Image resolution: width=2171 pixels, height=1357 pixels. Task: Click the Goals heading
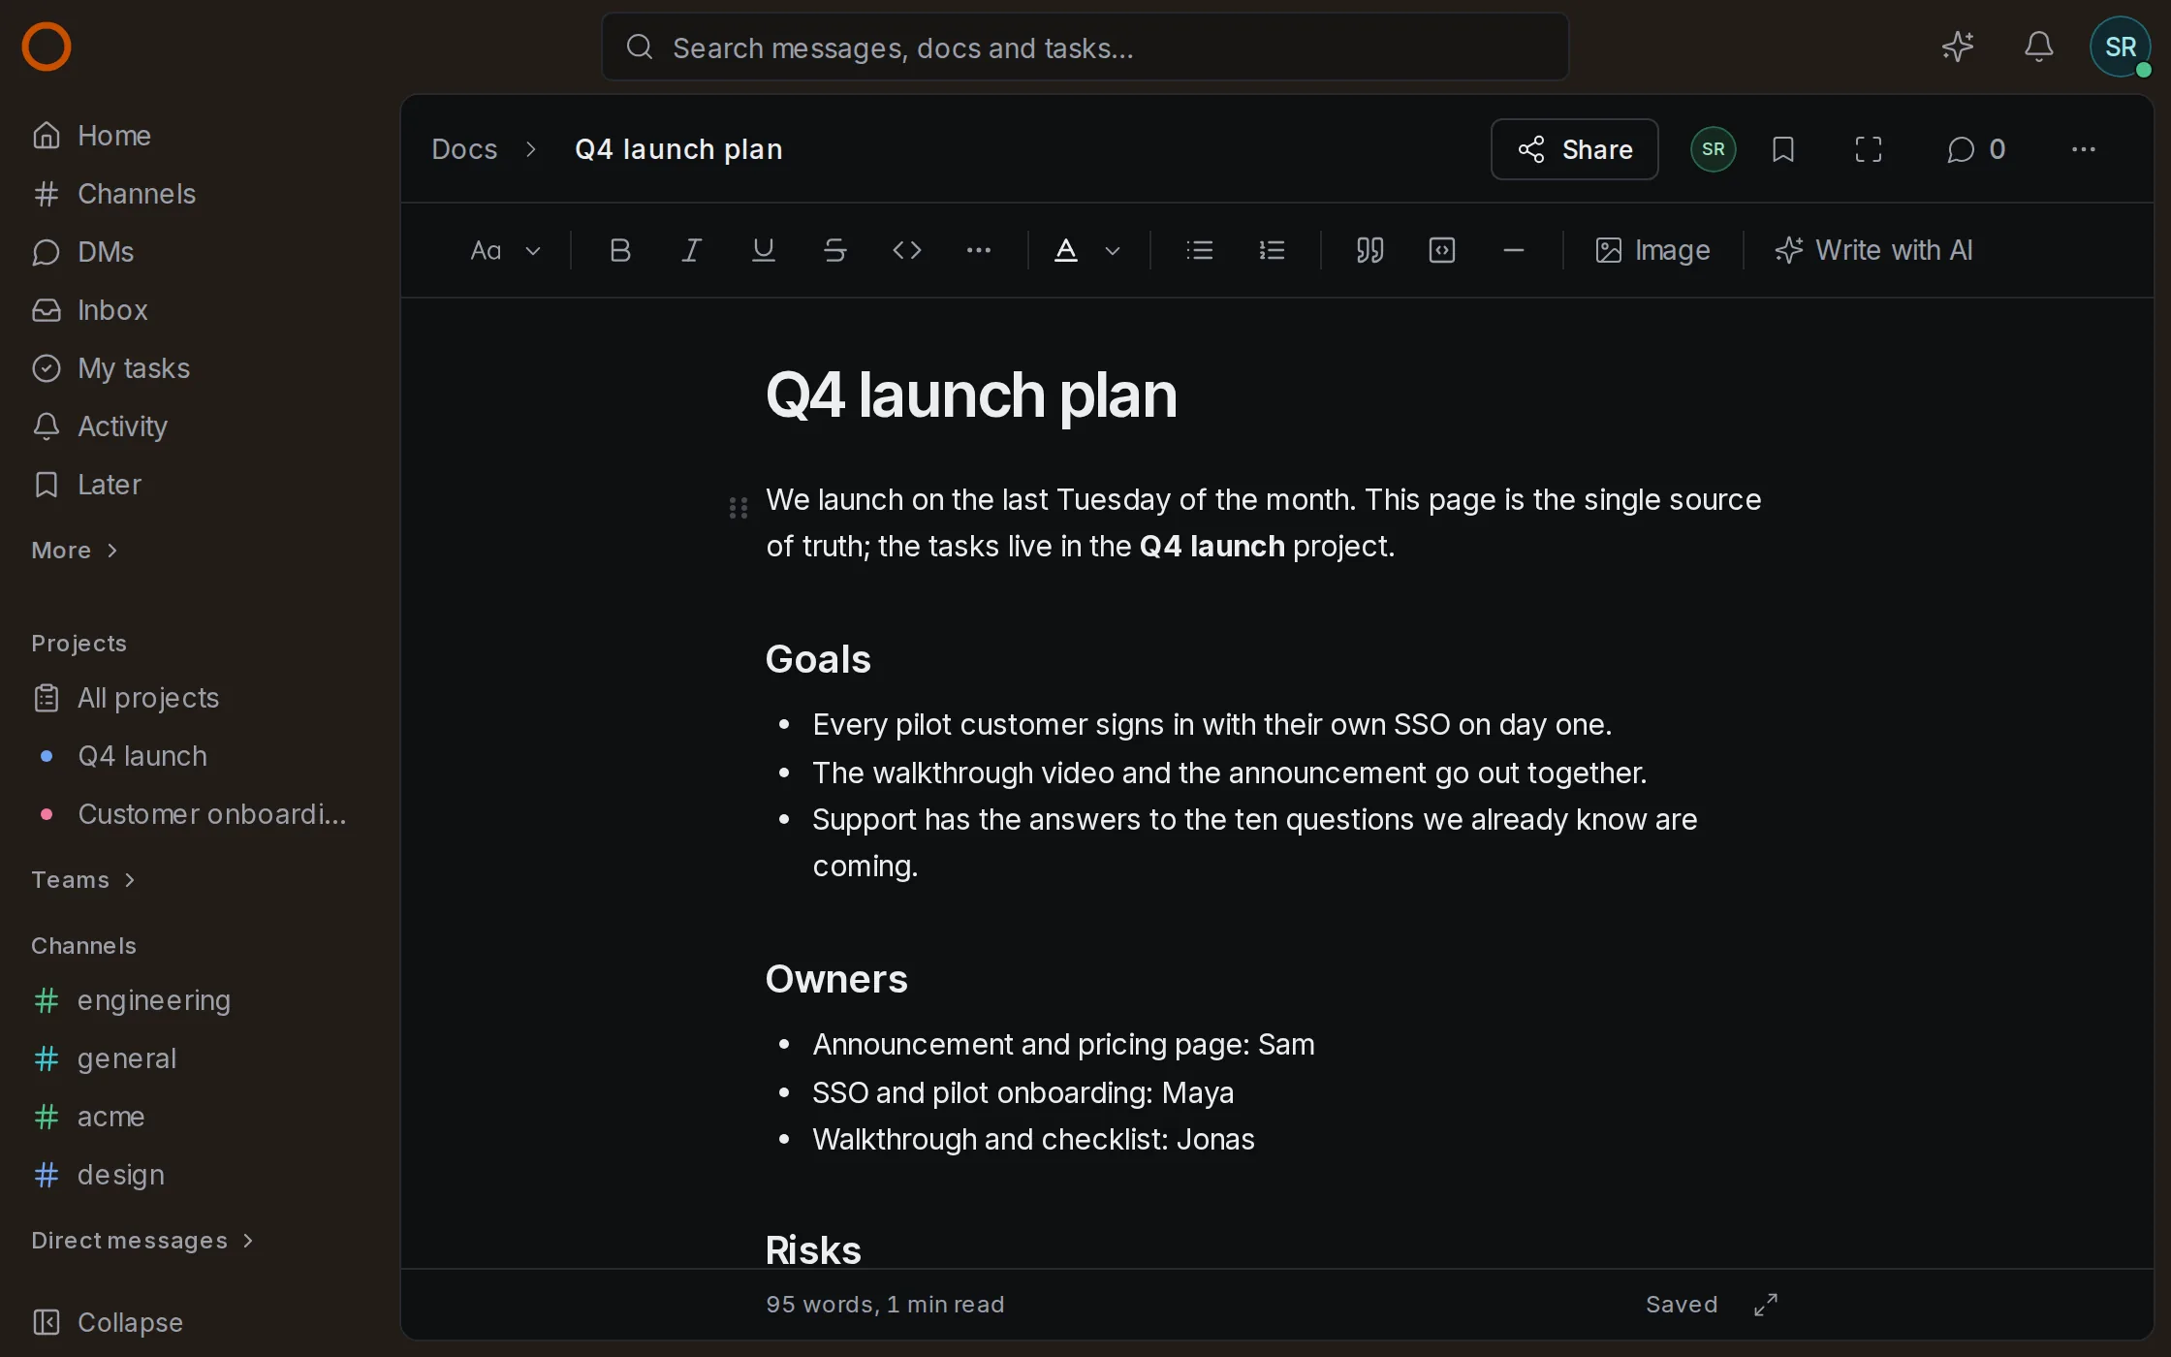click(818, 659)
